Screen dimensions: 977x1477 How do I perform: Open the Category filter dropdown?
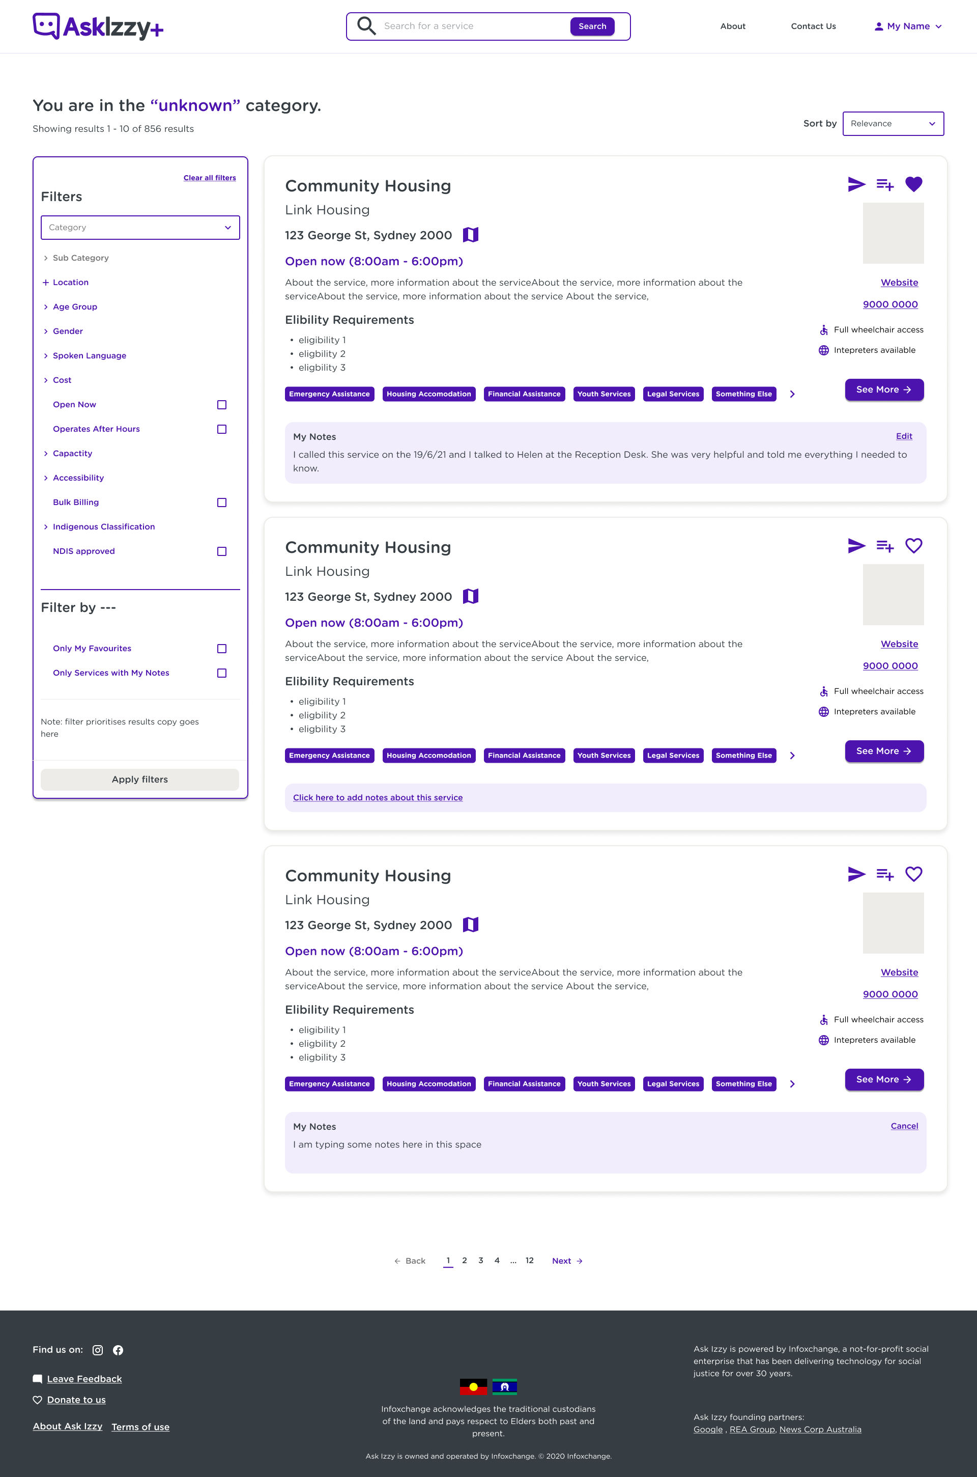pos(139,228)
